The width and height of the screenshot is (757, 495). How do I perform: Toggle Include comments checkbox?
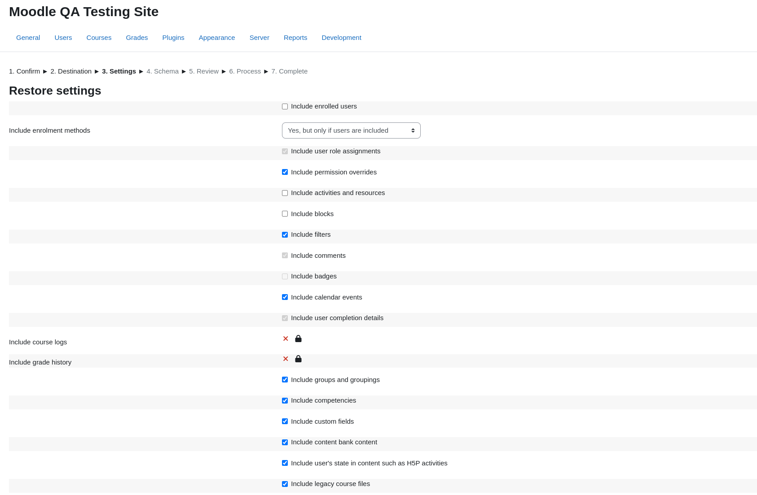(x=285, y=256)
